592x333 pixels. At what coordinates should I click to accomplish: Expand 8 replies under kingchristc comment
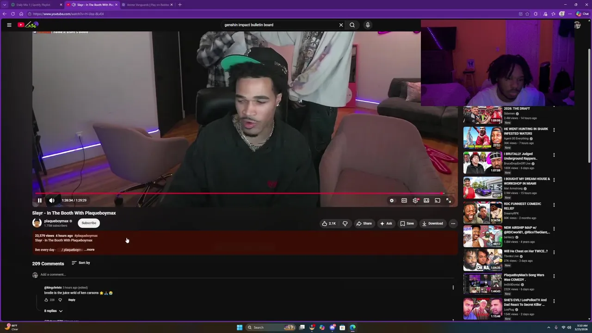[53, 311]
